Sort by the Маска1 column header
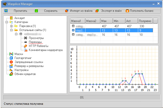Image resolution: width=163 pixels, height=108 pixels. coord(78,21)
